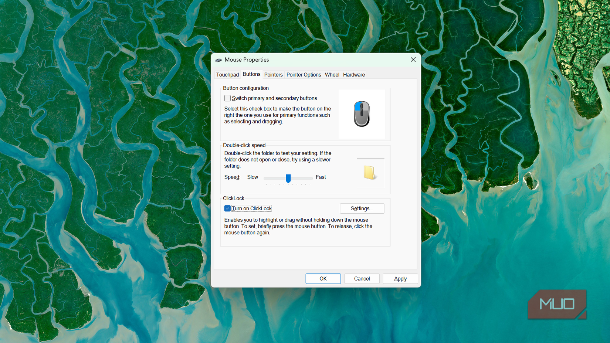Close the Mouse Properties window
The image size is (610, 343).
click(413, 60)
